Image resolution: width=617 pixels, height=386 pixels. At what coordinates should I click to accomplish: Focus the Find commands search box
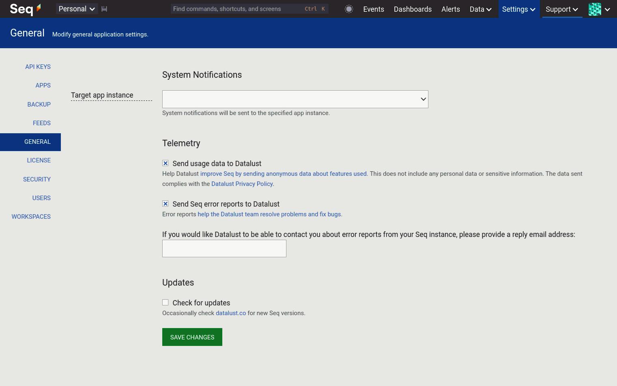coord(249,9)
